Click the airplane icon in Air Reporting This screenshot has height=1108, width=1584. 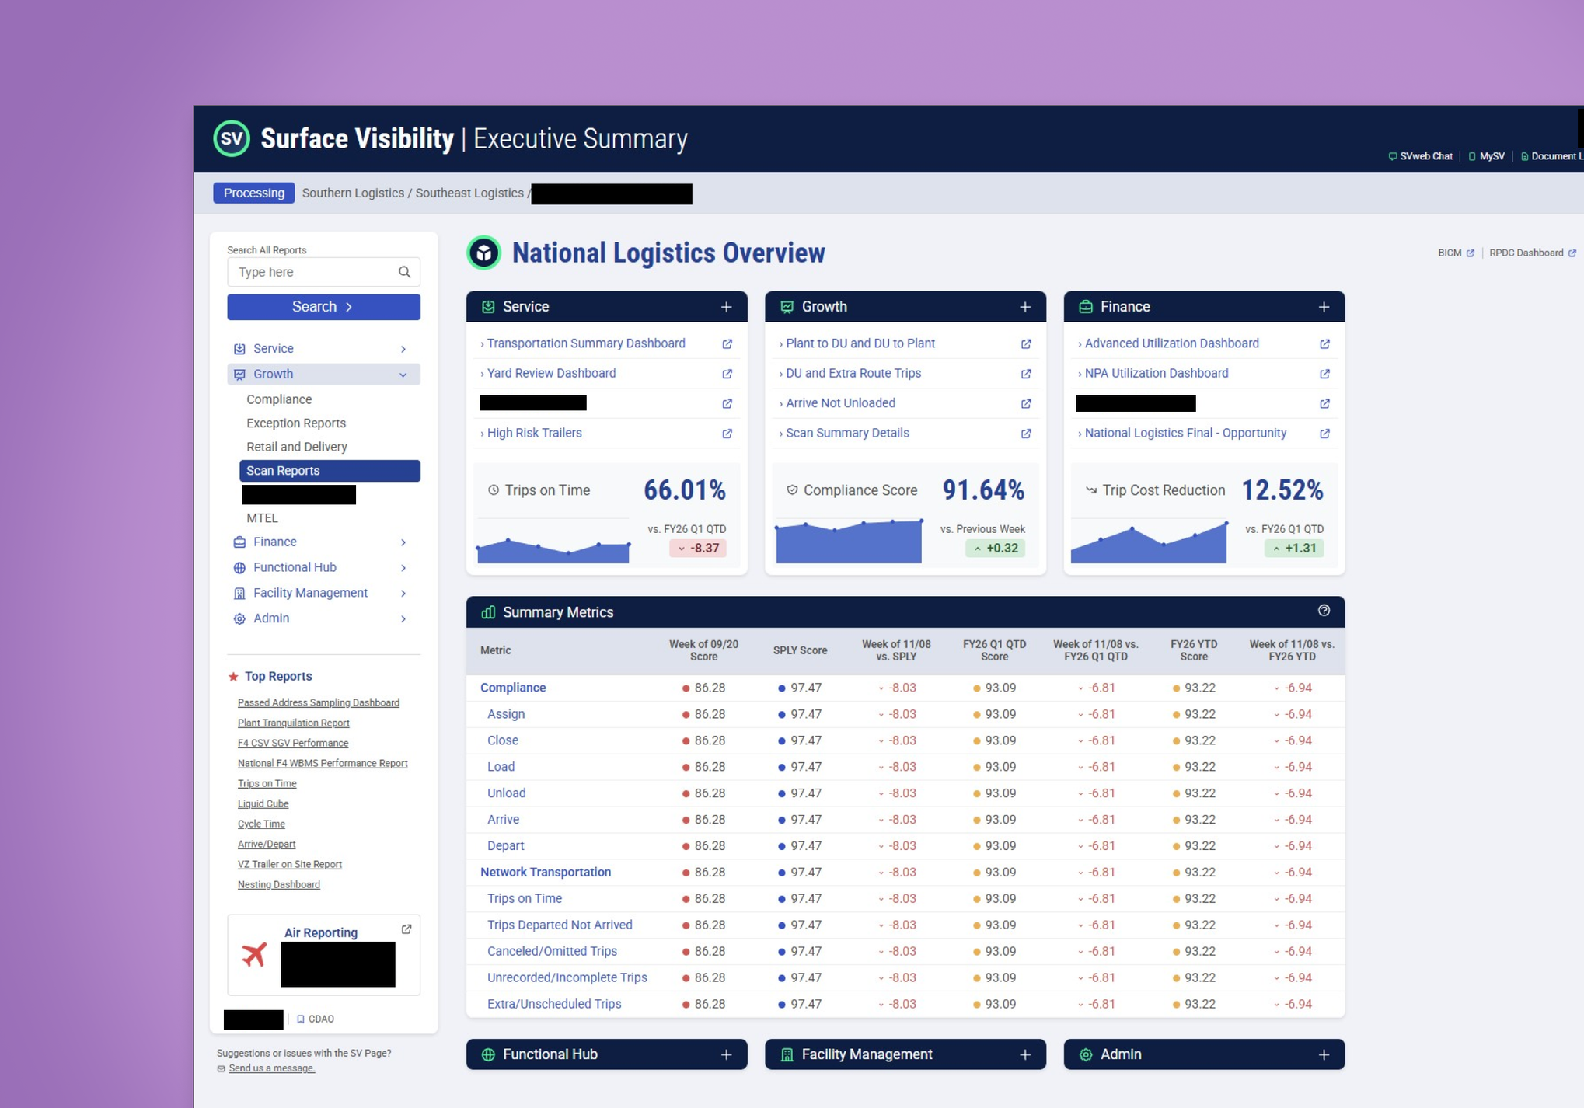pos(253,954)
